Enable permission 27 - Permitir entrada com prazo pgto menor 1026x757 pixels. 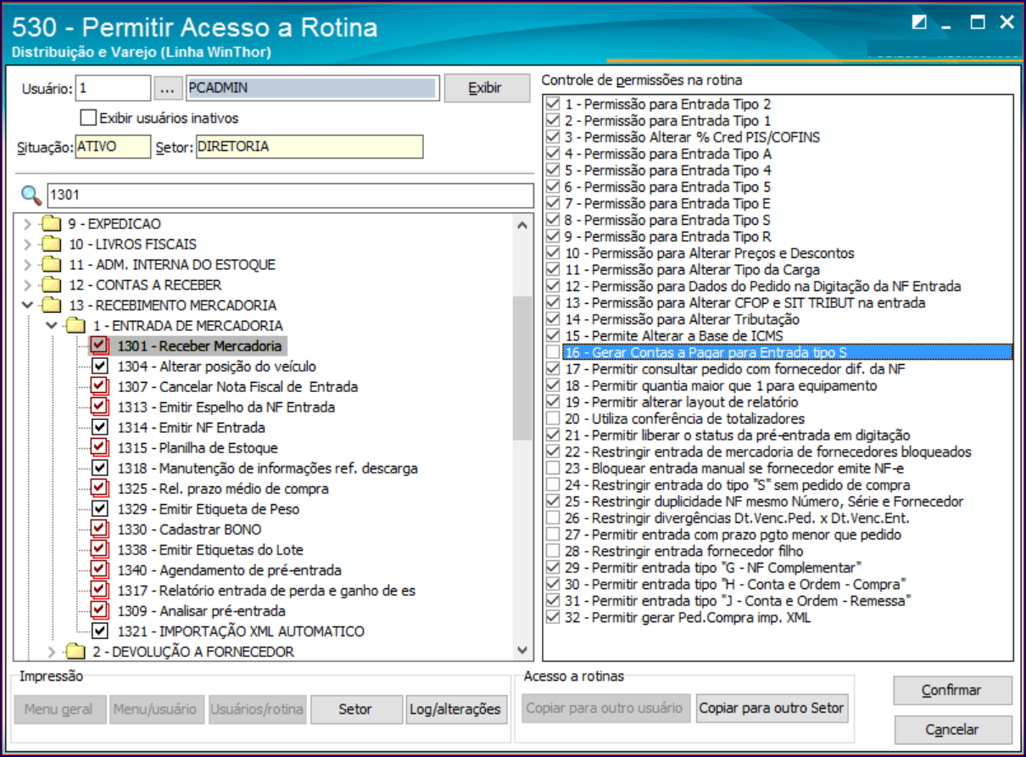[553, 535]
